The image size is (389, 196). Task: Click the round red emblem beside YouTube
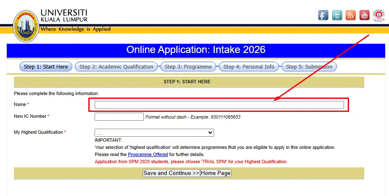click(378, 16)
